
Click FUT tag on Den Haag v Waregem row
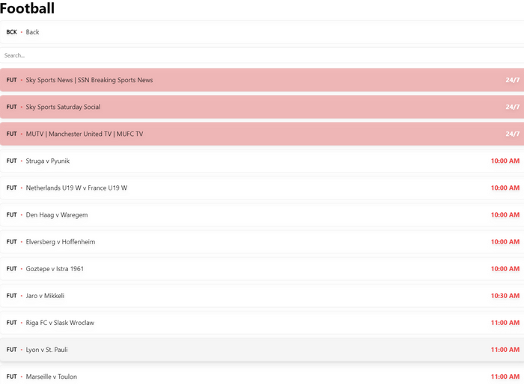[11, 215]
